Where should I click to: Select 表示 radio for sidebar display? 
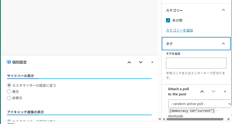(x=9, y=92)
